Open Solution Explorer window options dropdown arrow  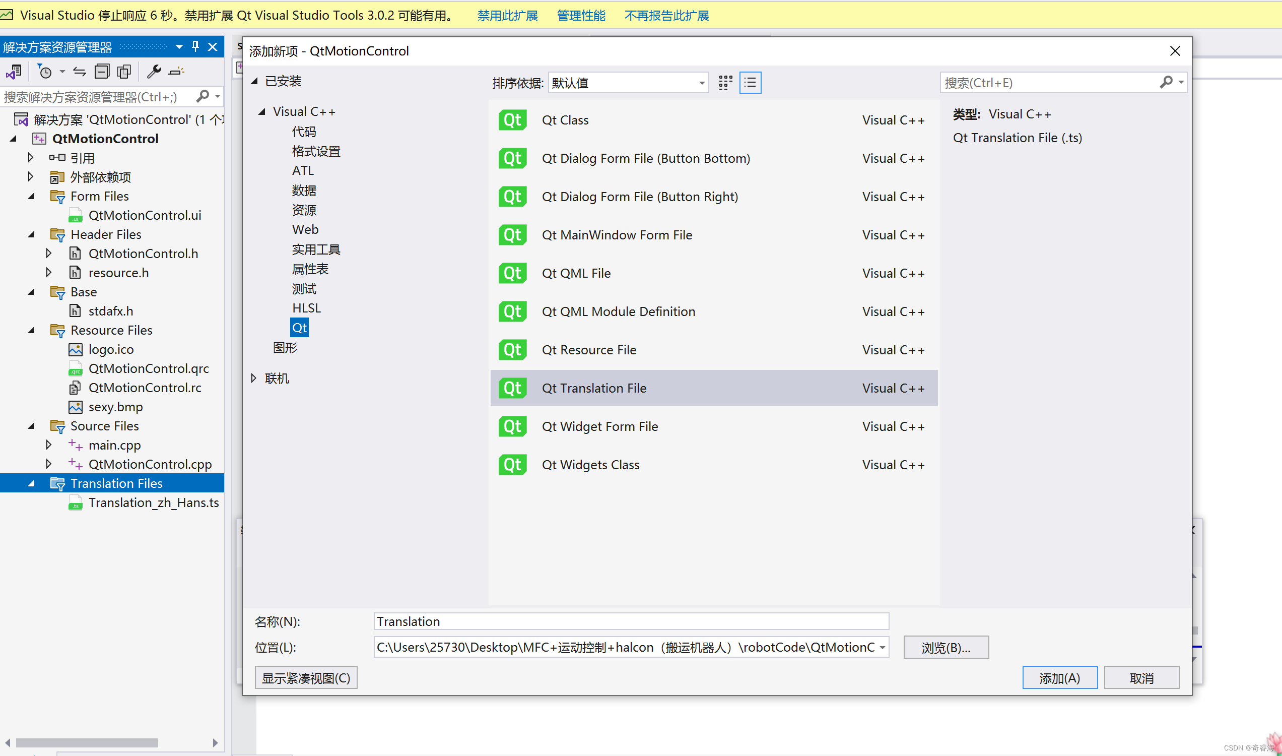tap(179, 47)
